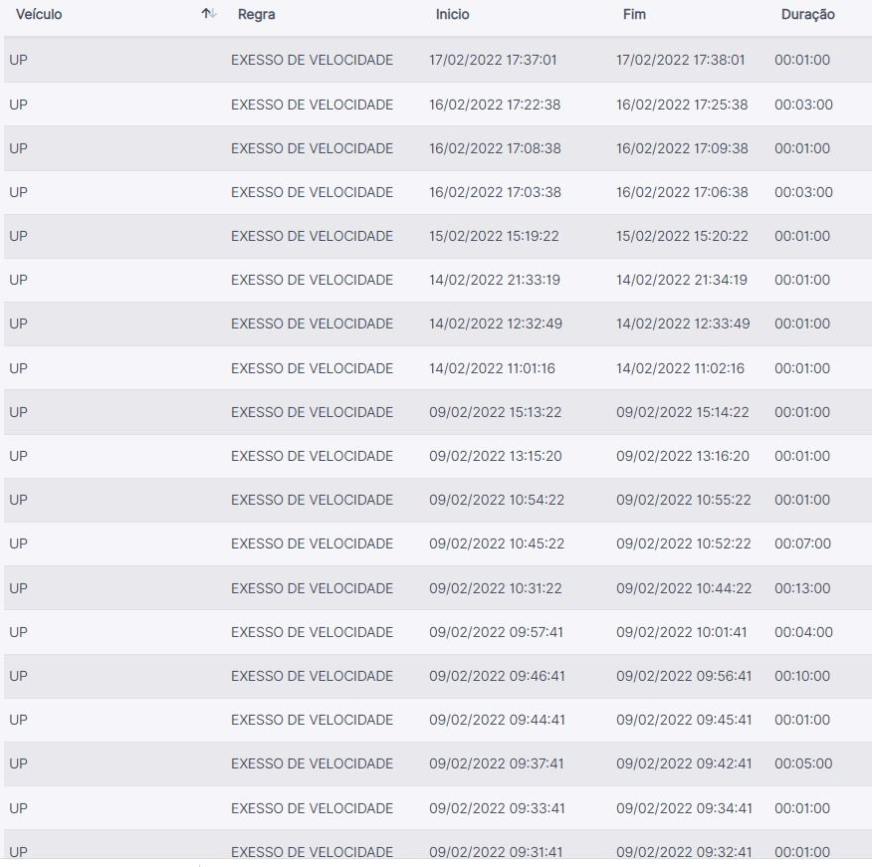Select row starting 17/02/2022 17:37:01
The image size is (872, 867).
coord(493,60)
